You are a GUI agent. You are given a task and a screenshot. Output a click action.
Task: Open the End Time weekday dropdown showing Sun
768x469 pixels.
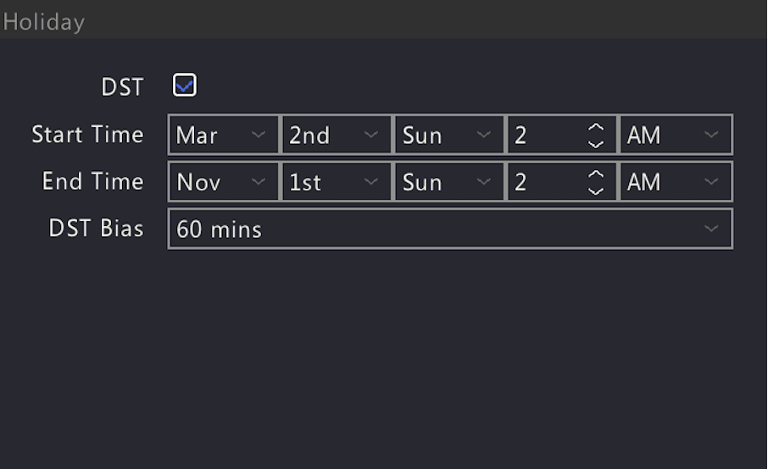click(449, 182)
